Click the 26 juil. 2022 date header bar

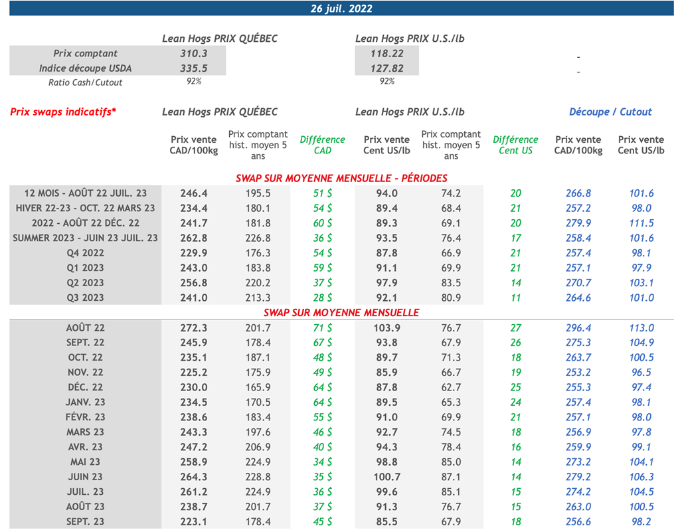point(341,9)
